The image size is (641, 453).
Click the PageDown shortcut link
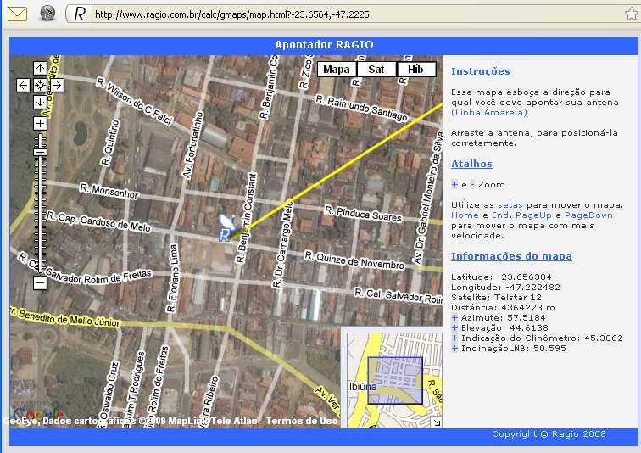tap(588, 215)
